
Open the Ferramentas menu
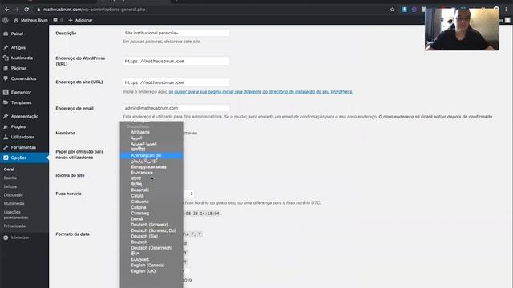pyautogui.click(x=24, y=147)
